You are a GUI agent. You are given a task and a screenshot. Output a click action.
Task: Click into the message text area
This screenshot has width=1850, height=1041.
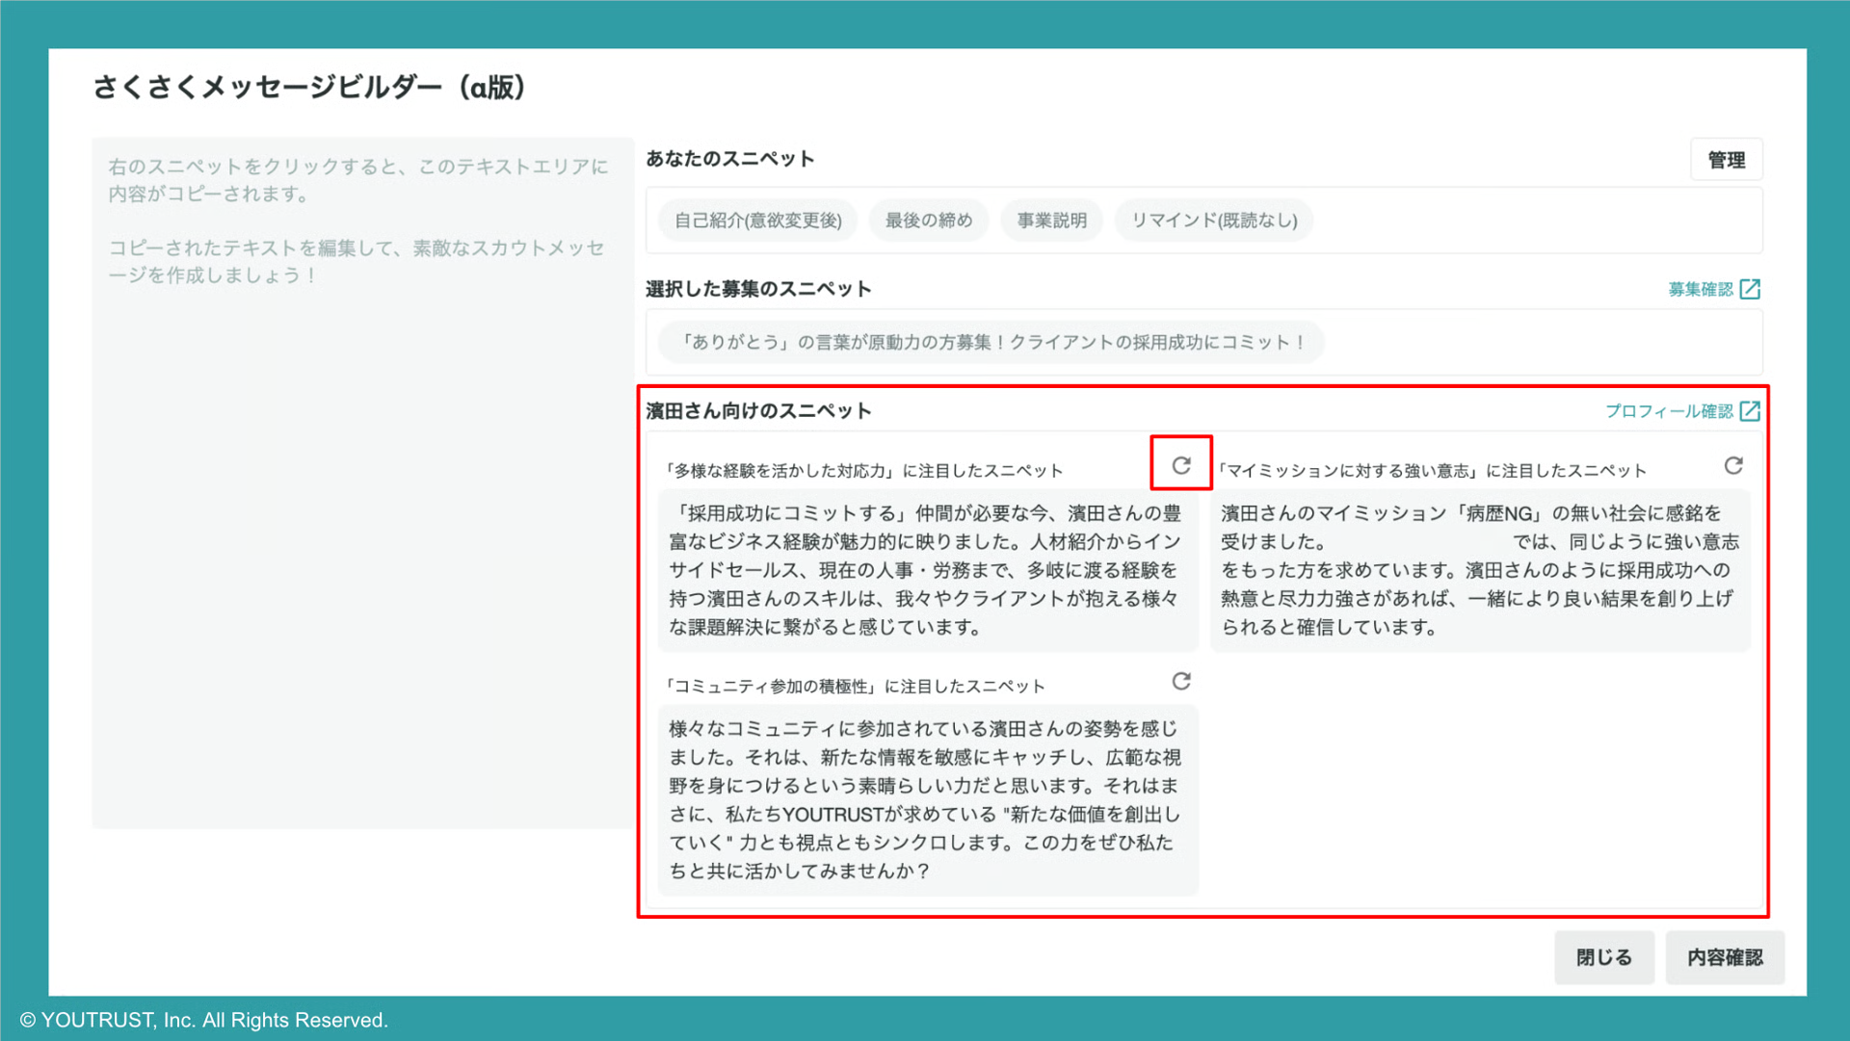click(x=362, y=481)
